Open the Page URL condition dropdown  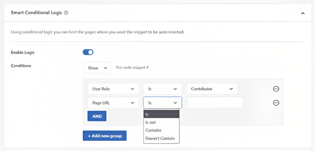[x=113, y=103]
